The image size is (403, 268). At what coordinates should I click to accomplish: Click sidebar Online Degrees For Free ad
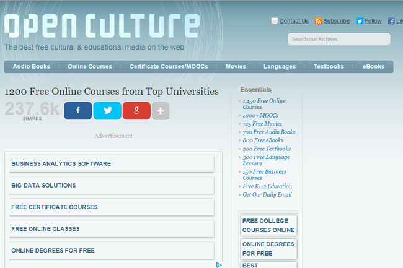268,249
